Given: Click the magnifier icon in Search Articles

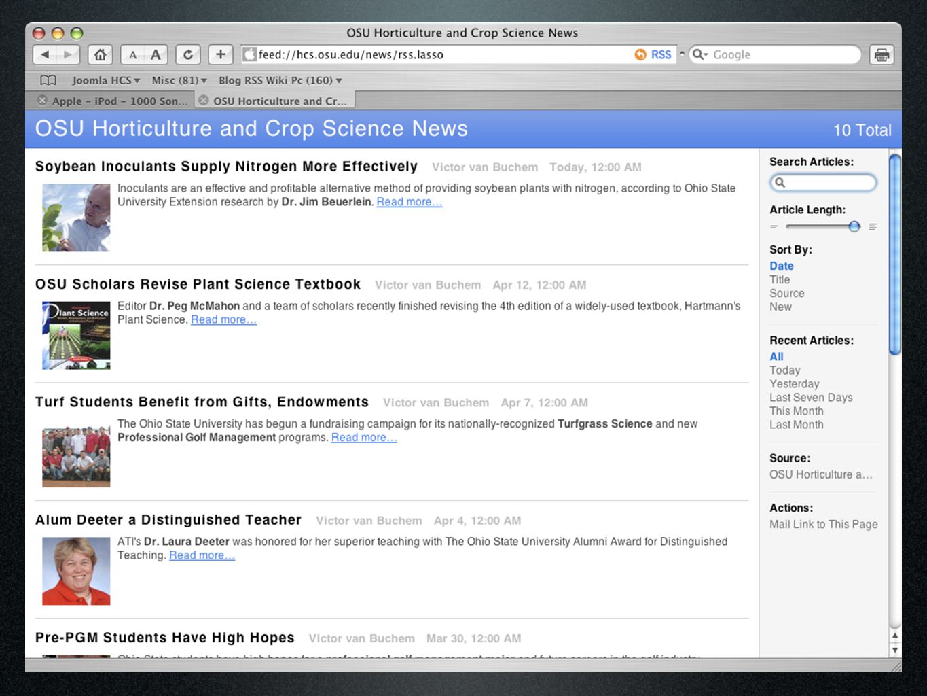Looking at the screenshot, I should point(780,182).
